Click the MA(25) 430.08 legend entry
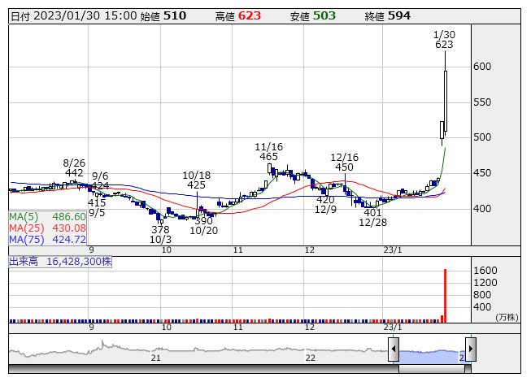 (x=47, y=228)
